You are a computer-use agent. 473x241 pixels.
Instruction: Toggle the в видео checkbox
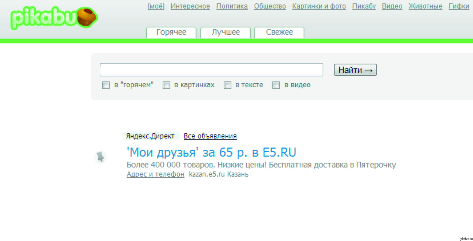pos(276,85)
